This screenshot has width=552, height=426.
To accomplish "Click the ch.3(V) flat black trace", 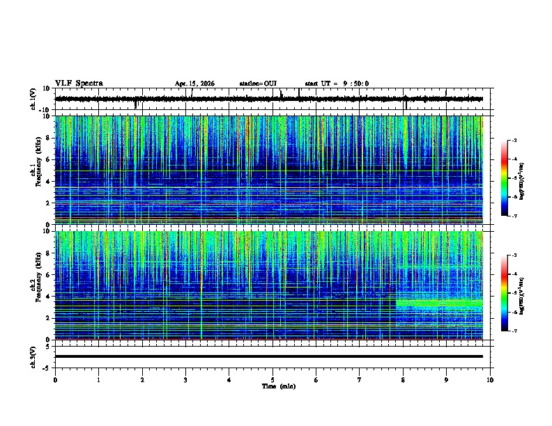I will click(269, 356).
